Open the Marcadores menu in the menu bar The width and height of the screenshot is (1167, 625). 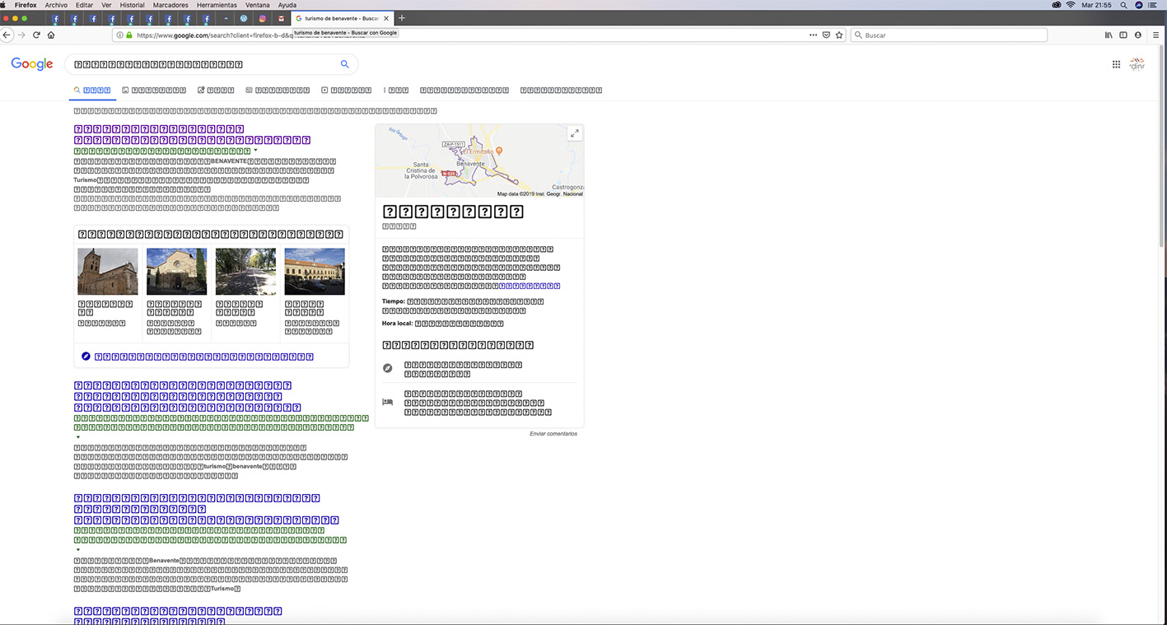click(170, 5)
